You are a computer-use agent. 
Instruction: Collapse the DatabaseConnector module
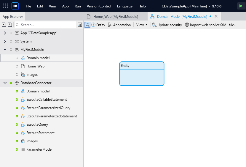click(x=5, y=83)
